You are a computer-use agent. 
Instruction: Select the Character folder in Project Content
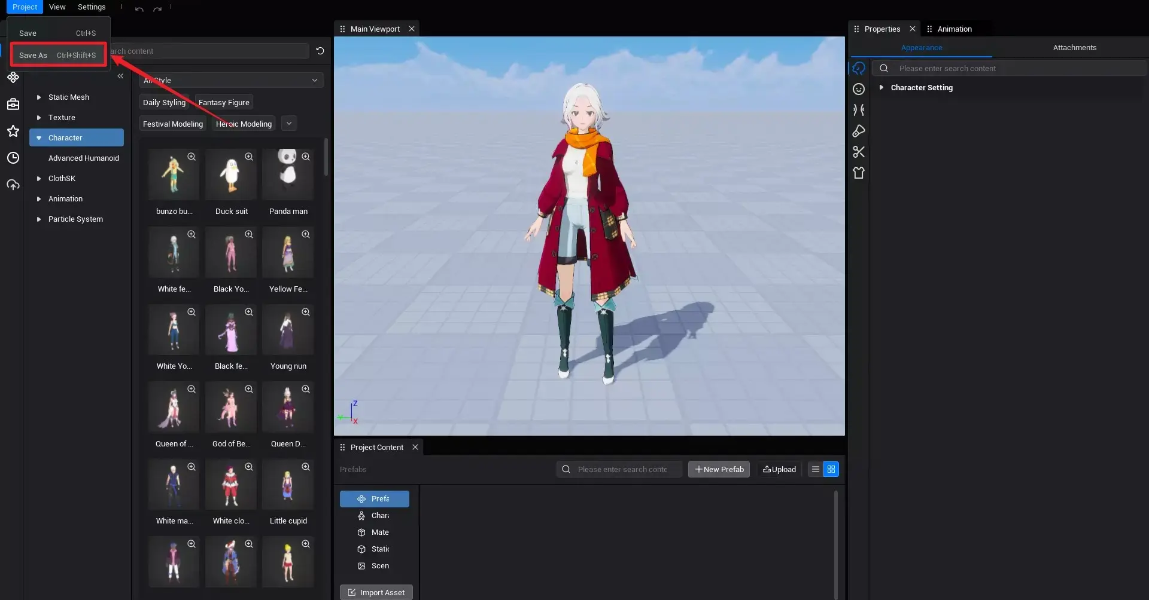(375, 516)
